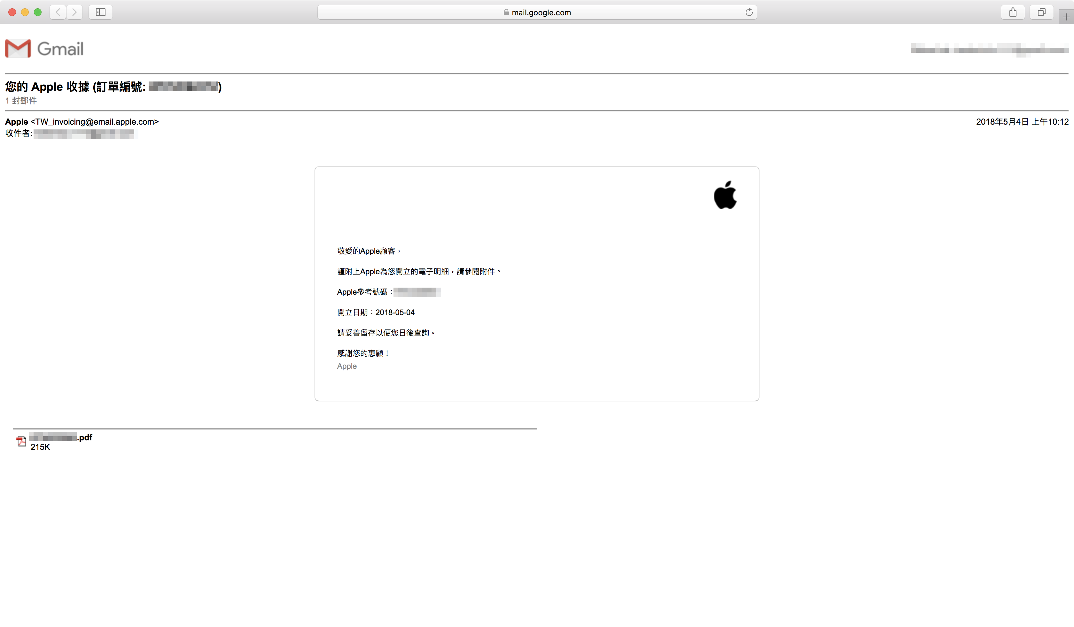The width and height of the screenshot is (1074, 627).
Task: Reload the page with the refresh icon
Action: 749,12
